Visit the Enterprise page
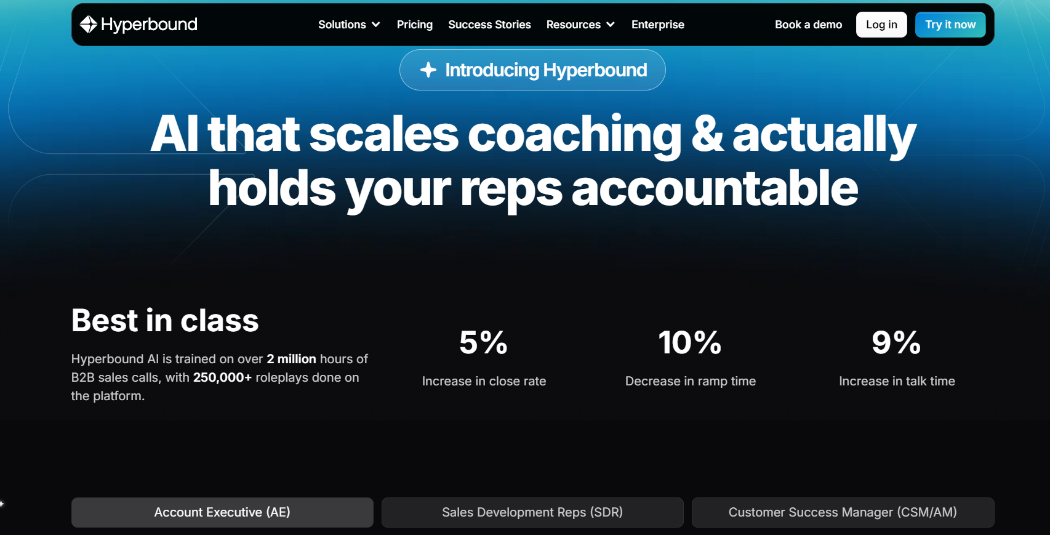The width and height of the screenshot is (1050, 535). [658, 25]
